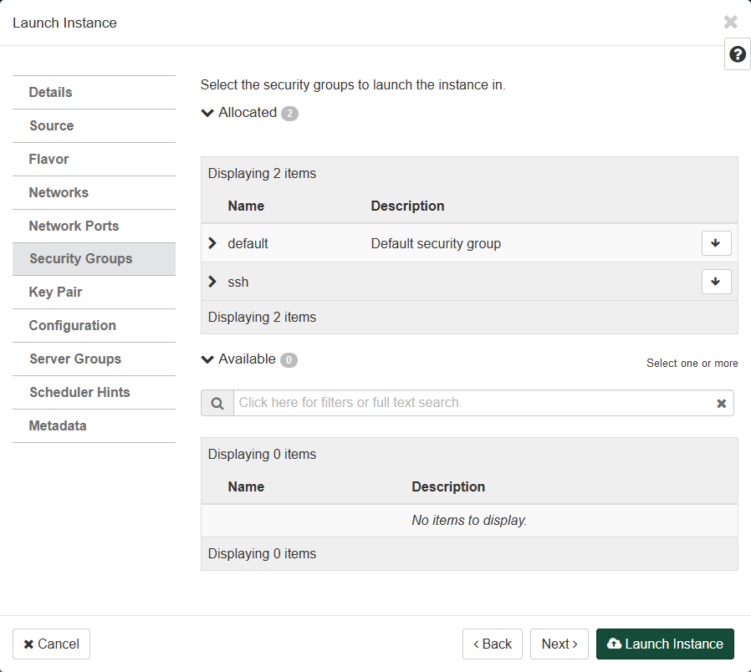Collapse the Allocated section
751x672 pixels.
point(208,113)
